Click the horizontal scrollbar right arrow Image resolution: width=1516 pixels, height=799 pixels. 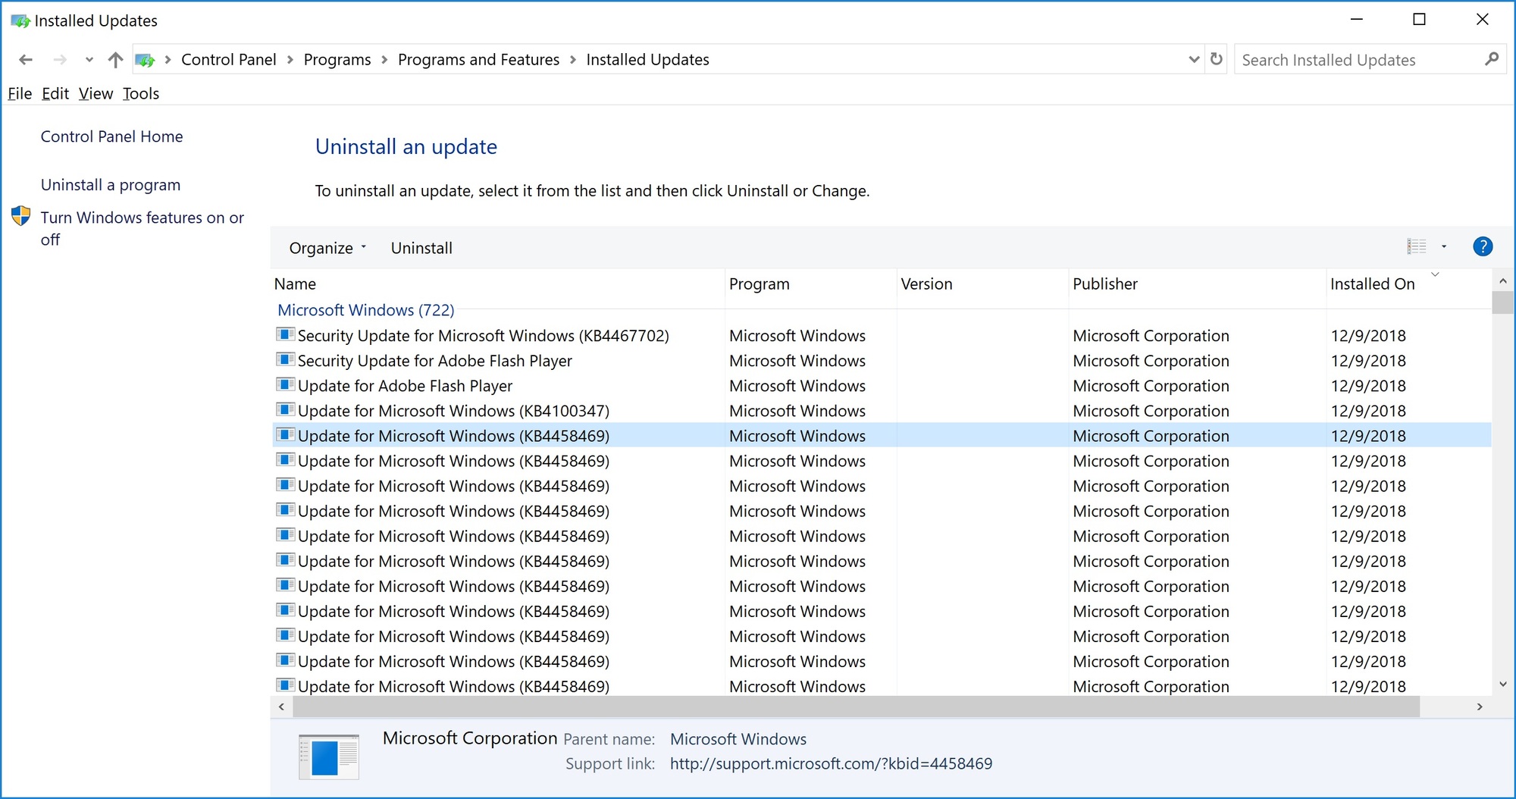pos(1479,707)
